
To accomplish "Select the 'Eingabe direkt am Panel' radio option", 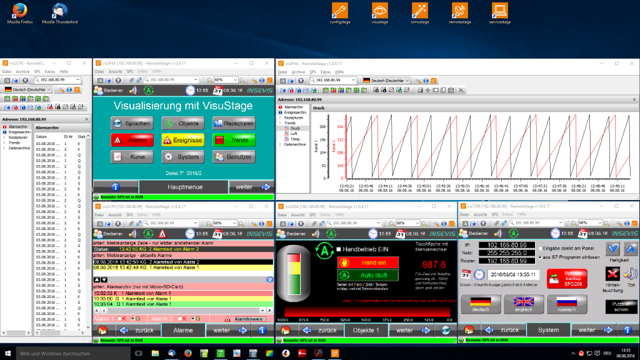I will point(540,249).
